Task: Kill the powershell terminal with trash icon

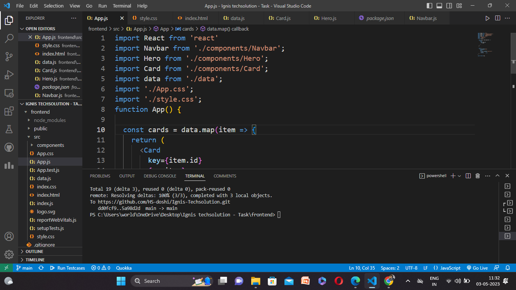Action: click(477, 176)
